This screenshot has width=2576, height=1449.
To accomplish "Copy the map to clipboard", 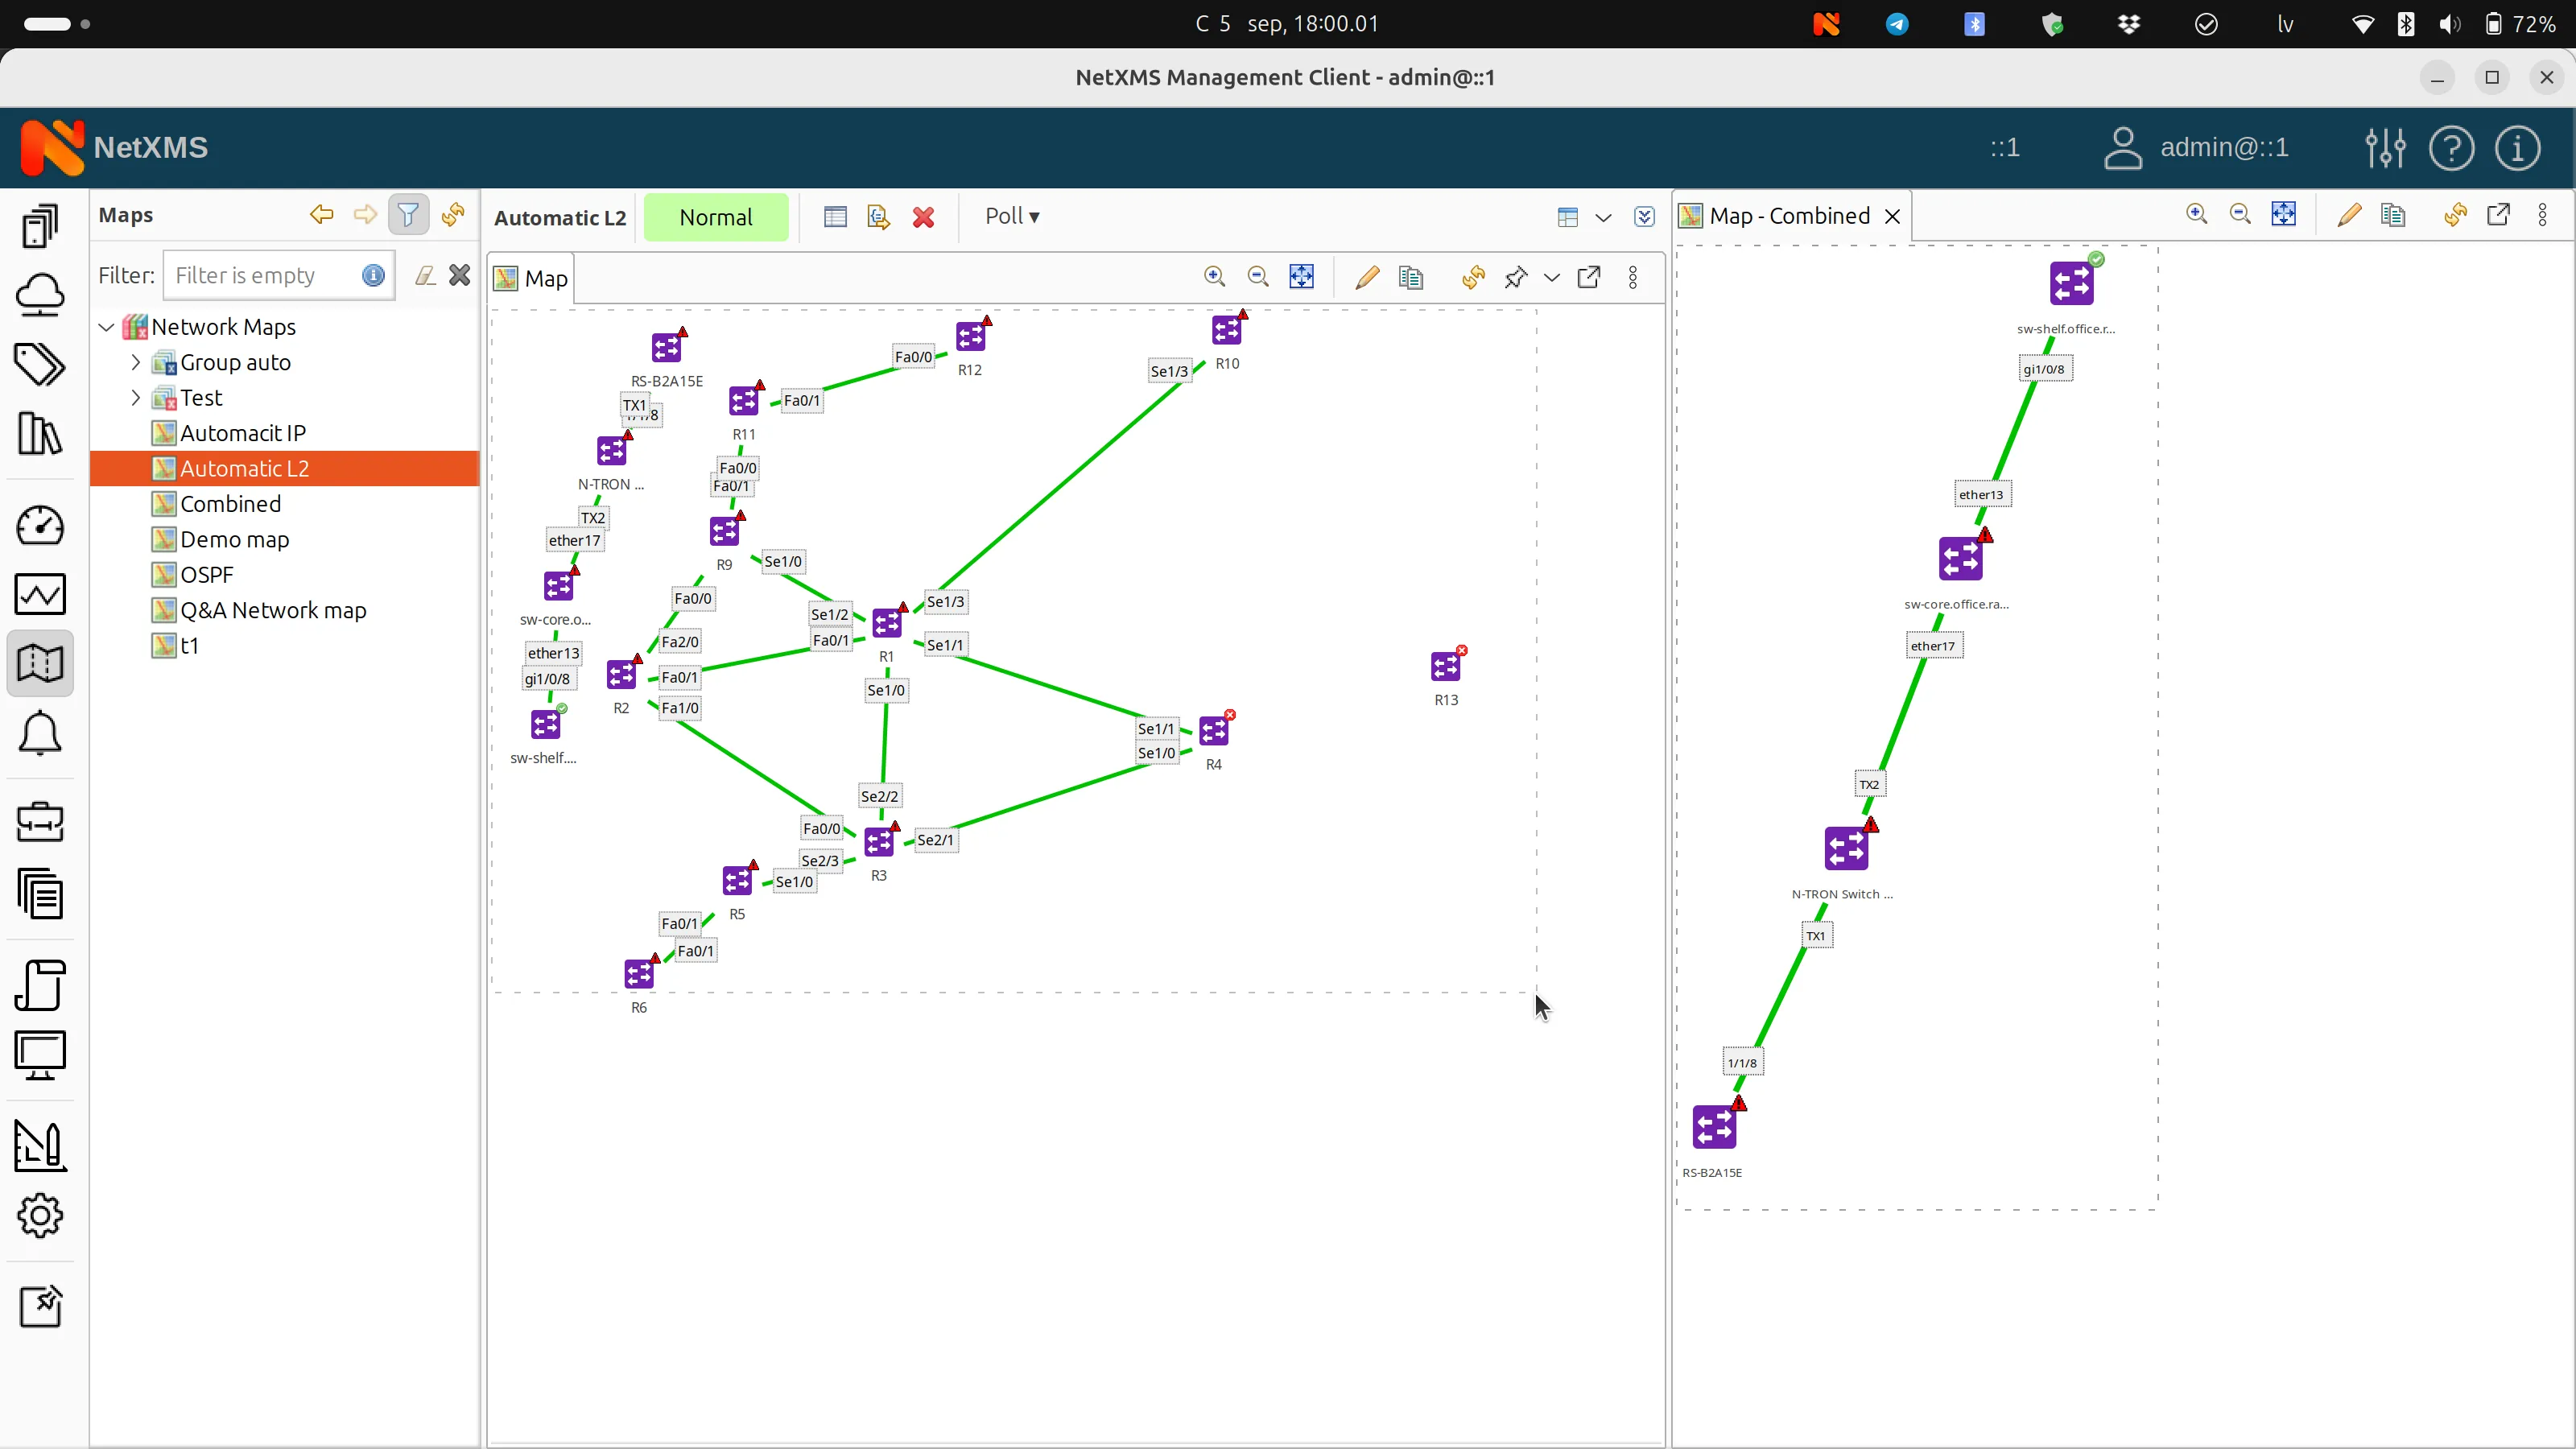I will coord(1410,277).
